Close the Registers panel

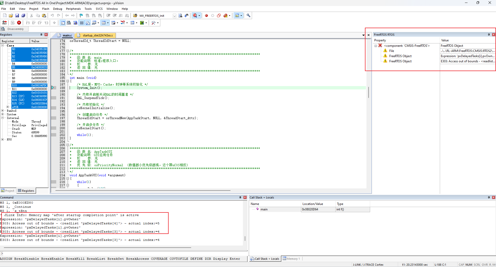(x=46, y=35)
